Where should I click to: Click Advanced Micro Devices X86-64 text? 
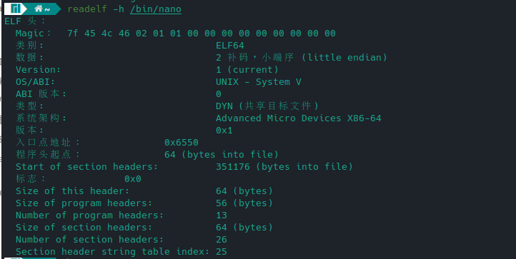299,118
